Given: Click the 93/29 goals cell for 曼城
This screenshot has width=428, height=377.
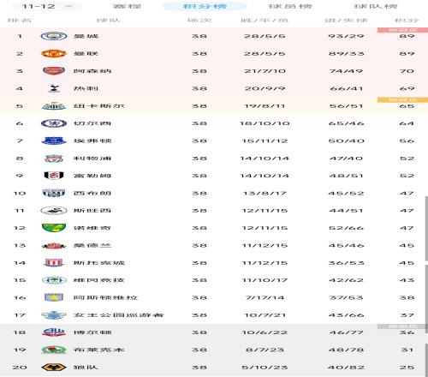Looking at the screenshot, I should tap(346, 36).
